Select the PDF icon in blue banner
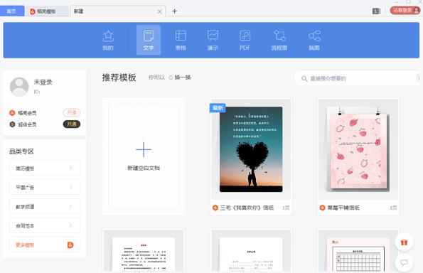The height and width of the screenshot is (273, 423). [x=245, y=41]
